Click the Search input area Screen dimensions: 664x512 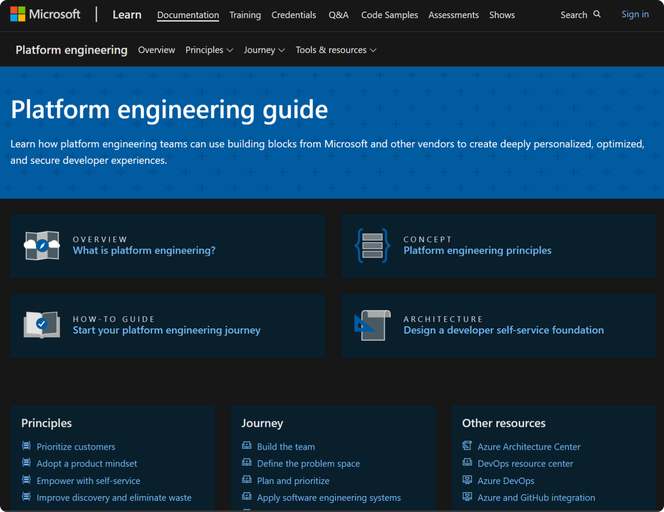(x=574, y=14)
